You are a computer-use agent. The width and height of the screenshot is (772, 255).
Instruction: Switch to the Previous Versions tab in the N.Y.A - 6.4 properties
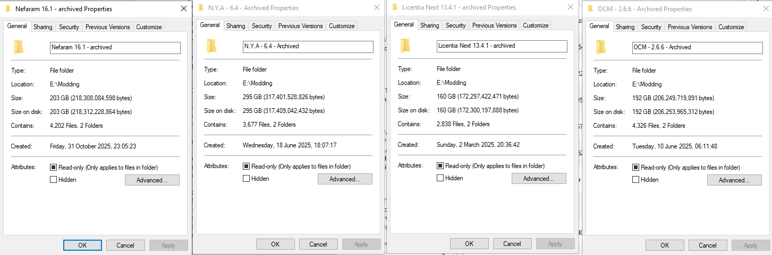click(x=301, y=26)
